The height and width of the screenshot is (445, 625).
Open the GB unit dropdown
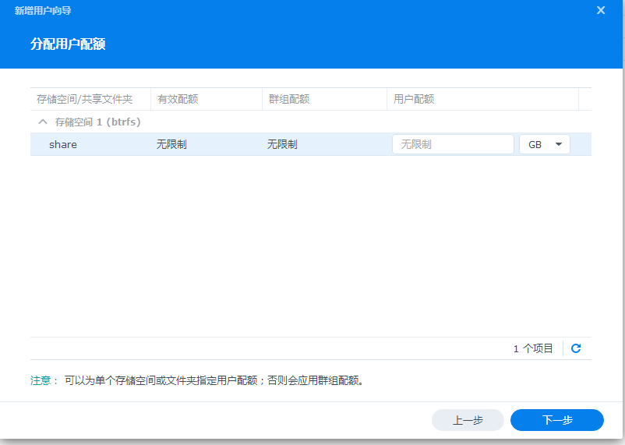tap(544, 144)
